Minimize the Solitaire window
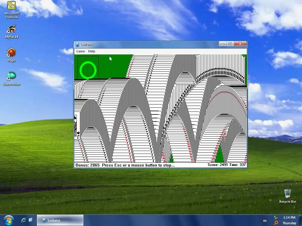Image resolution: width=302 pixels, height=226 pixels. 223,44
